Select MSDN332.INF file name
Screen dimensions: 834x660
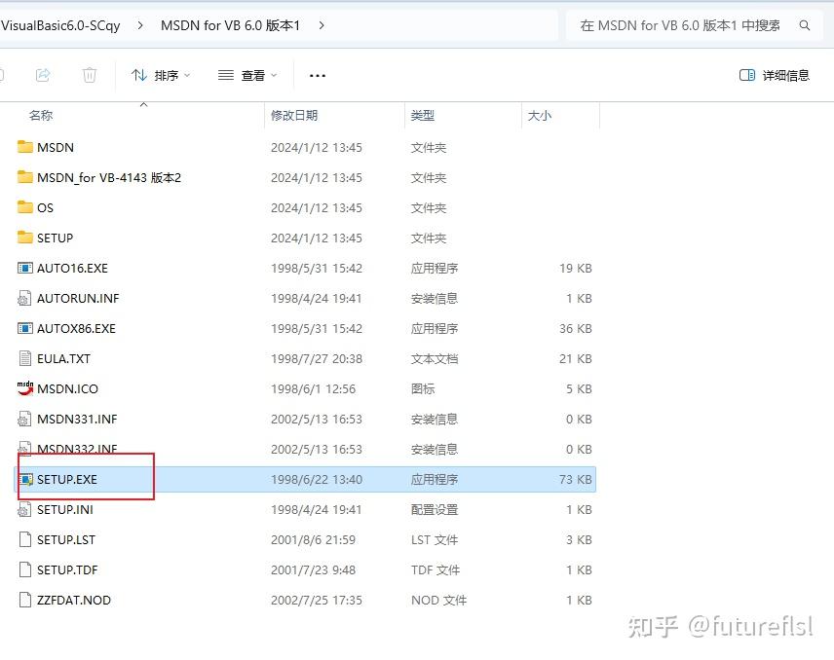(77, 449)
